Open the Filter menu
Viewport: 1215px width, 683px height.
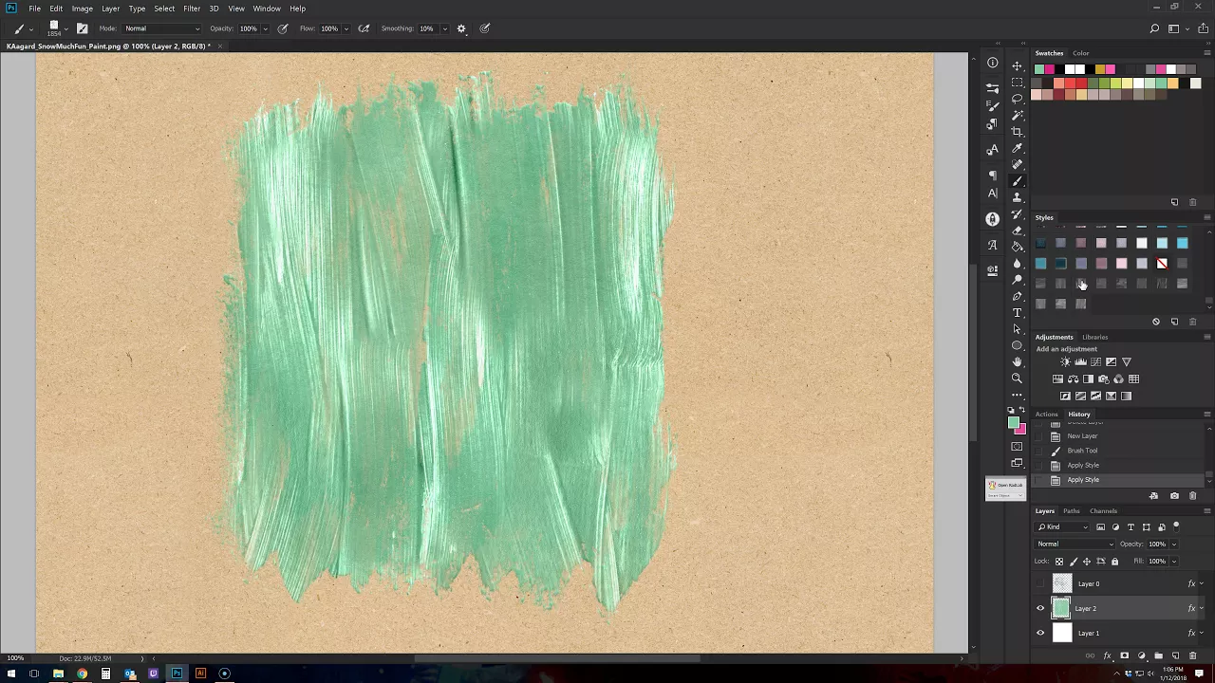tap(192, 9)
